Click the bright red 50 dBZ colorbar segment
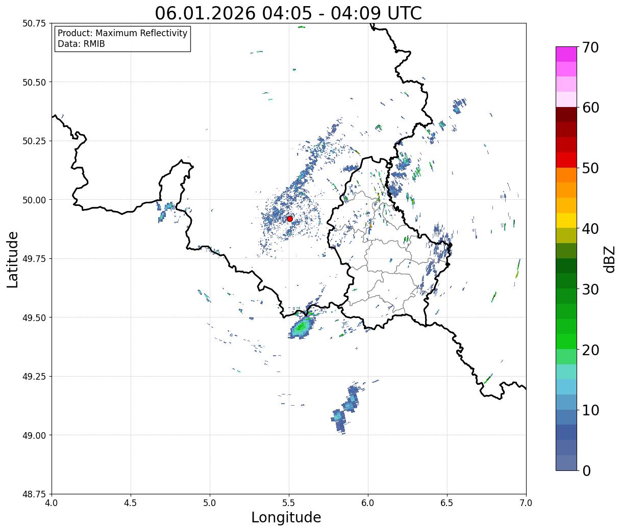 point(566,160)
